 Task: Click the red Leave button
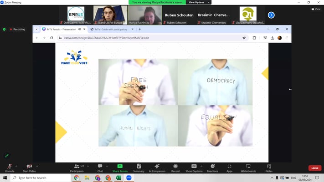(315, 168)
